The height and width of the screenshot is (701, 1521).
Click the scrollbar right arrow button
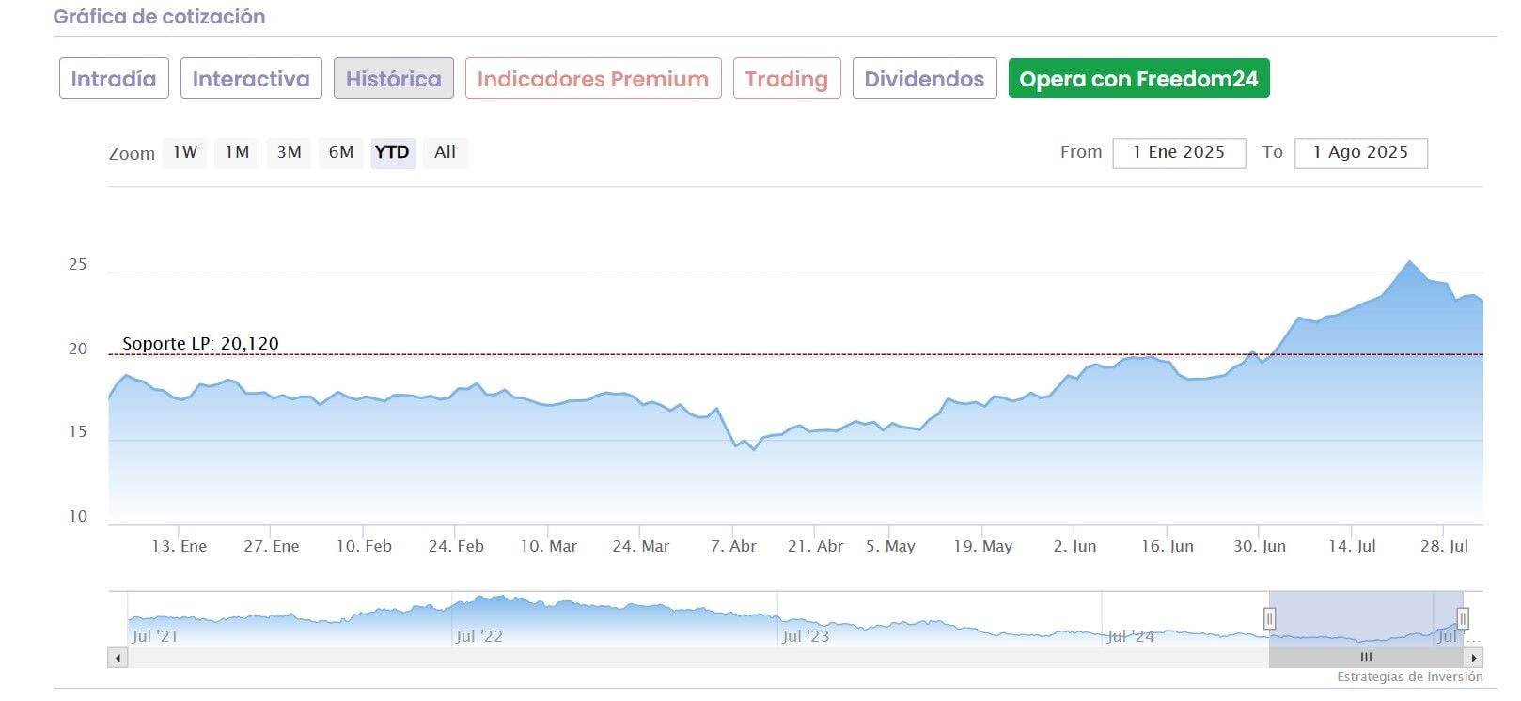pyautogui.click(x=1473, y=658)
